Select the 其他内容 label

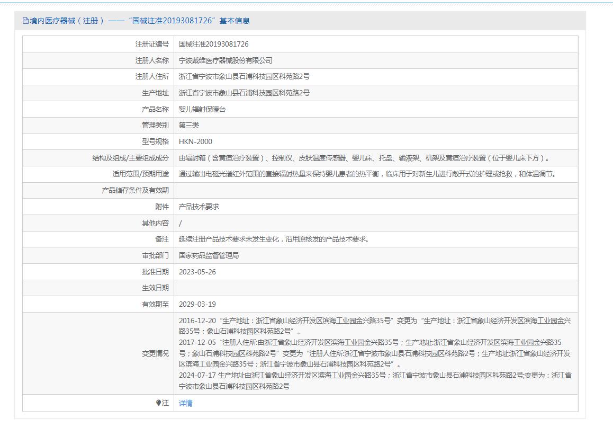point(155,223)
